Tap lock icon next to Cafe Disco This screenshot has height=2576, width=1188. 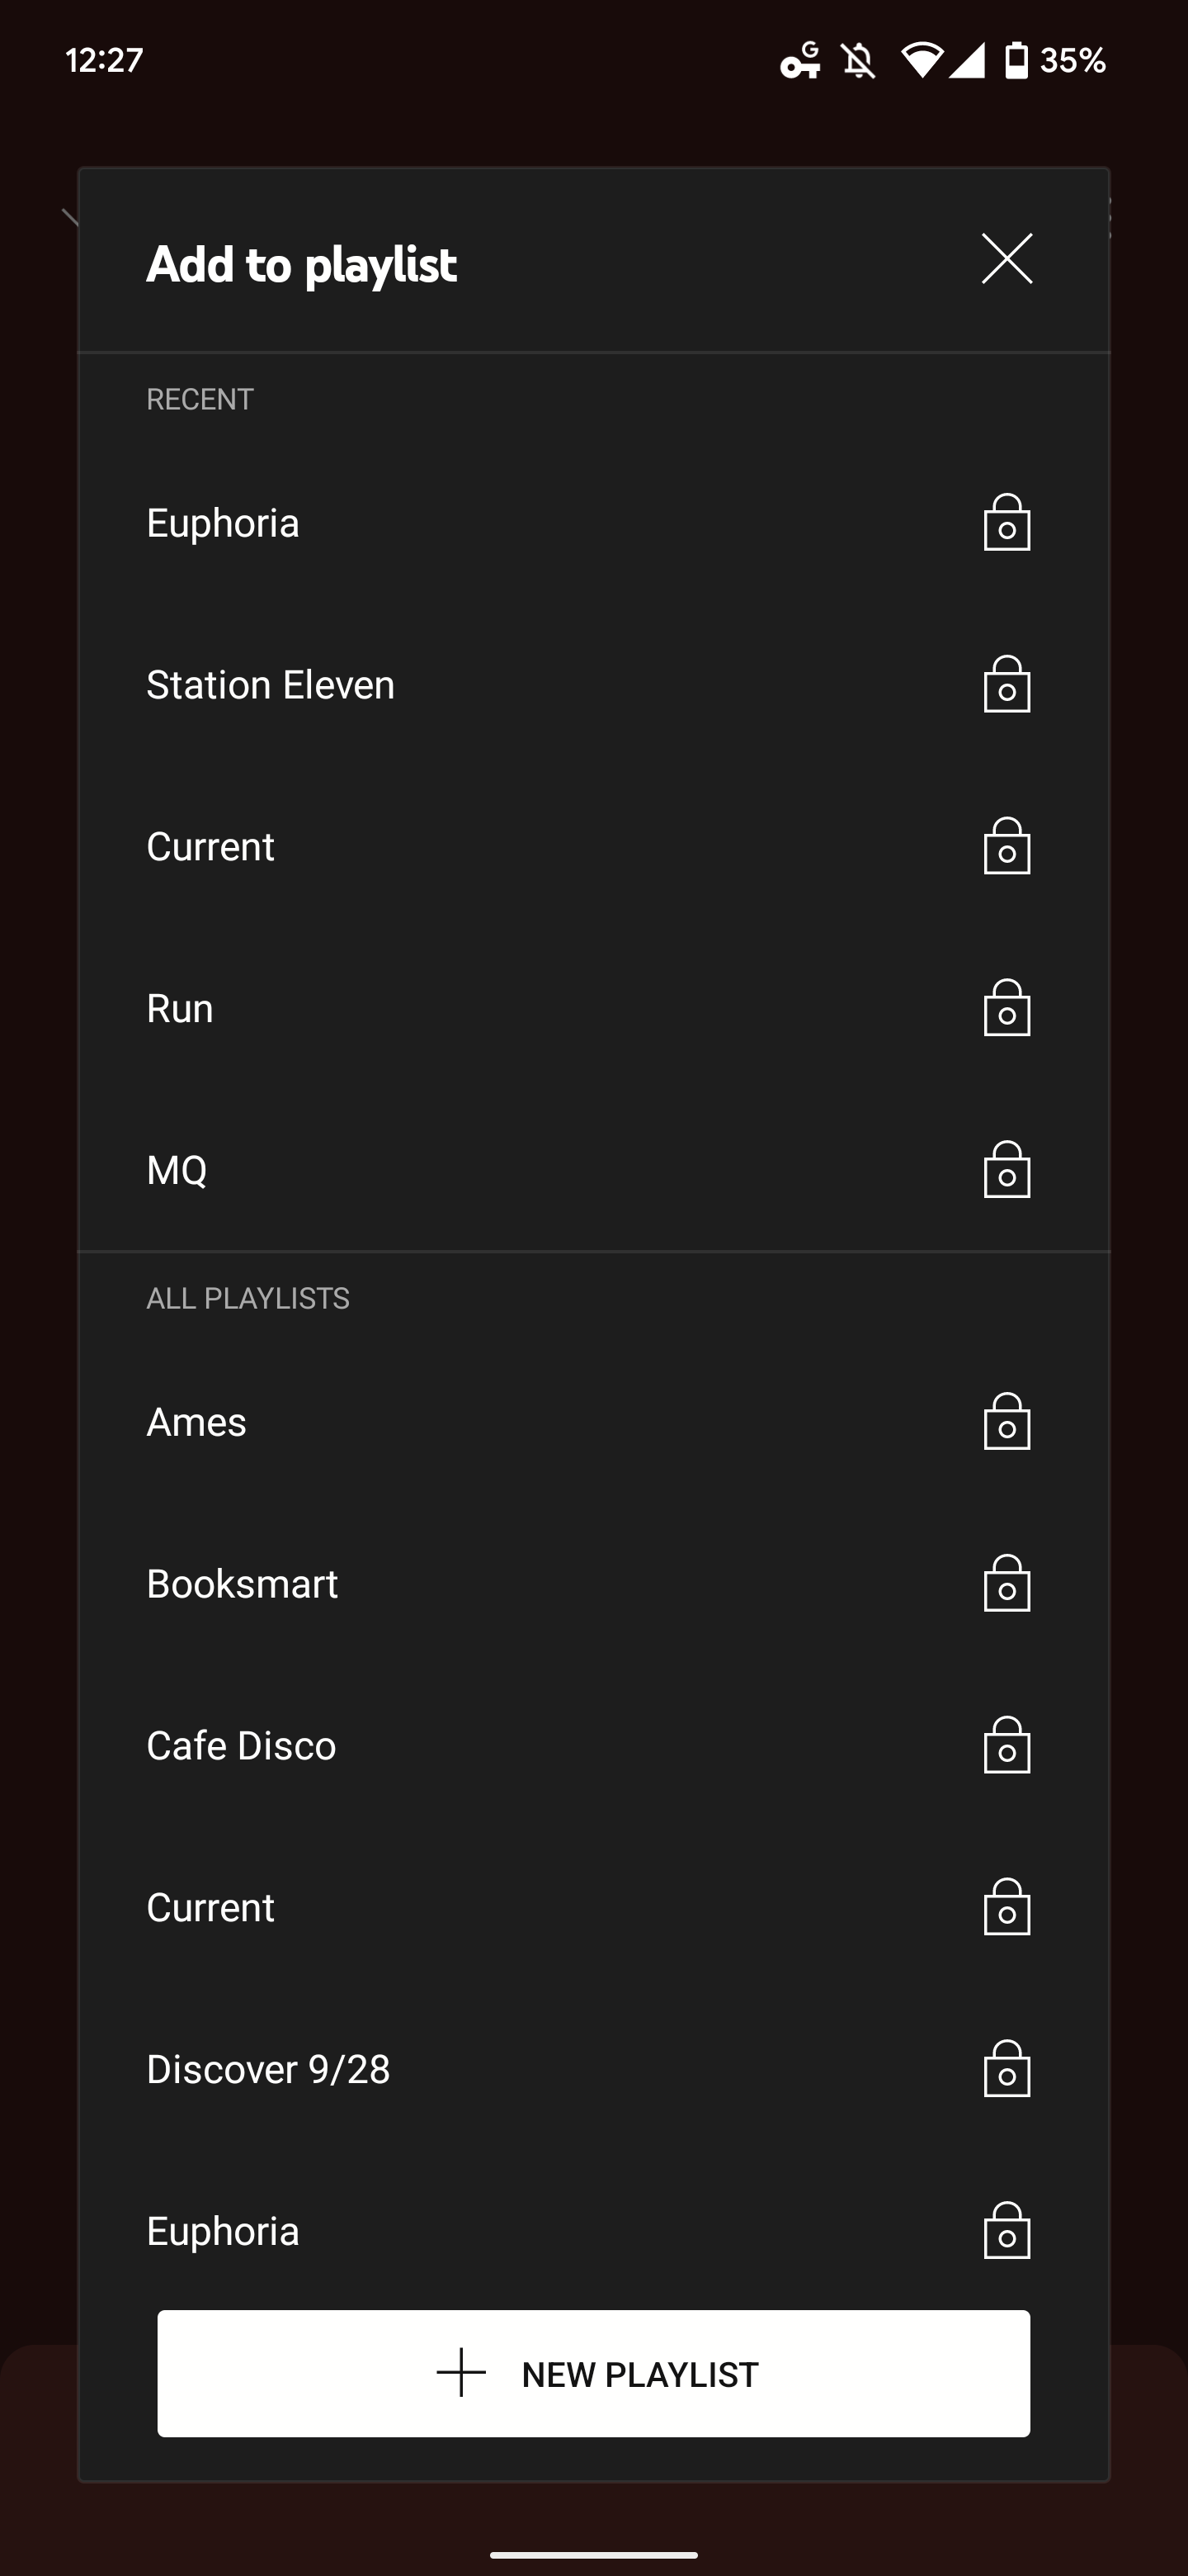1006,1746
